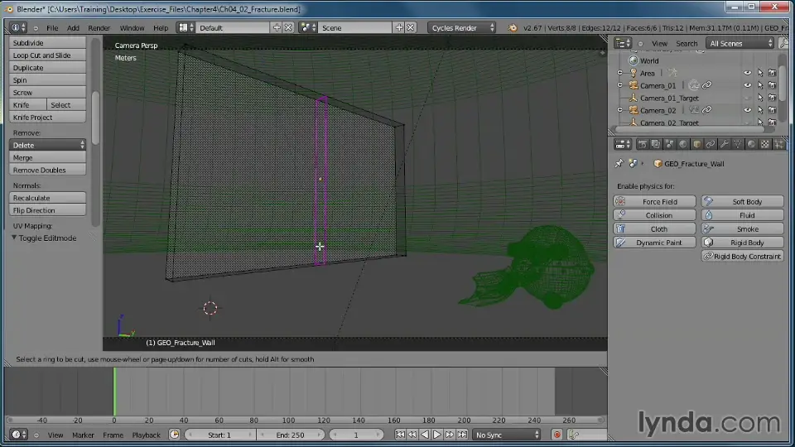795x447 pixels.
Task: Click the outliner filter magnifier icon
Action: [x=784, y=43]
